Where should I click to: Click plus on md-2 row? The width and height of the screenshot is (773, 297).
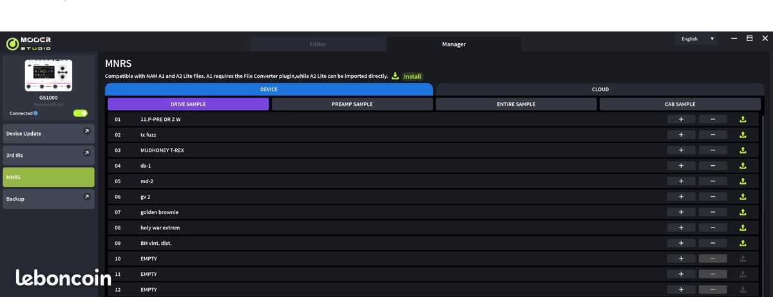coord(681,181)
